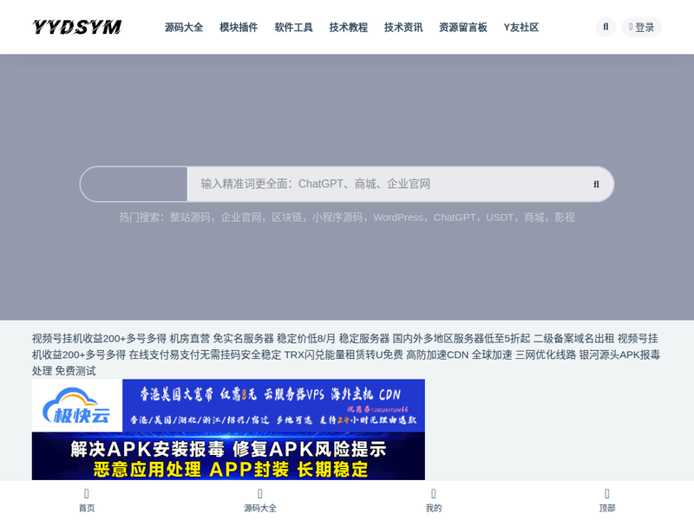Open the category selector left of the search input
Viewport: 694px width, 520px height.
134,184
